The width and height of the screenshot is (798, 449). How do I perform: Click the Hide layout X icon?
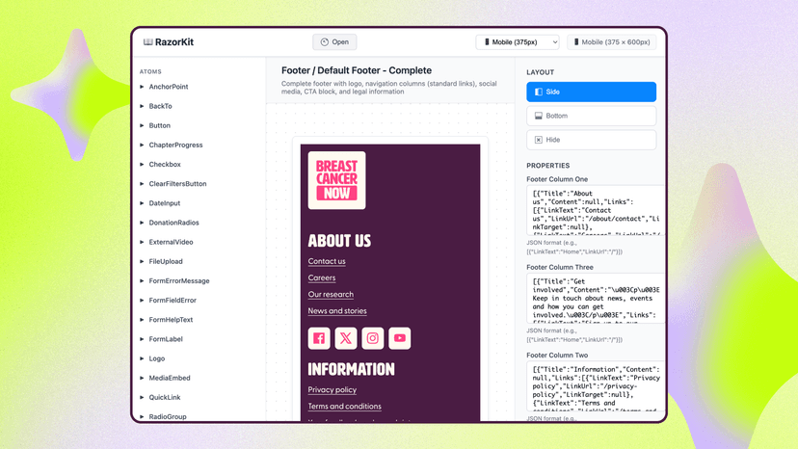coord(538,140)
